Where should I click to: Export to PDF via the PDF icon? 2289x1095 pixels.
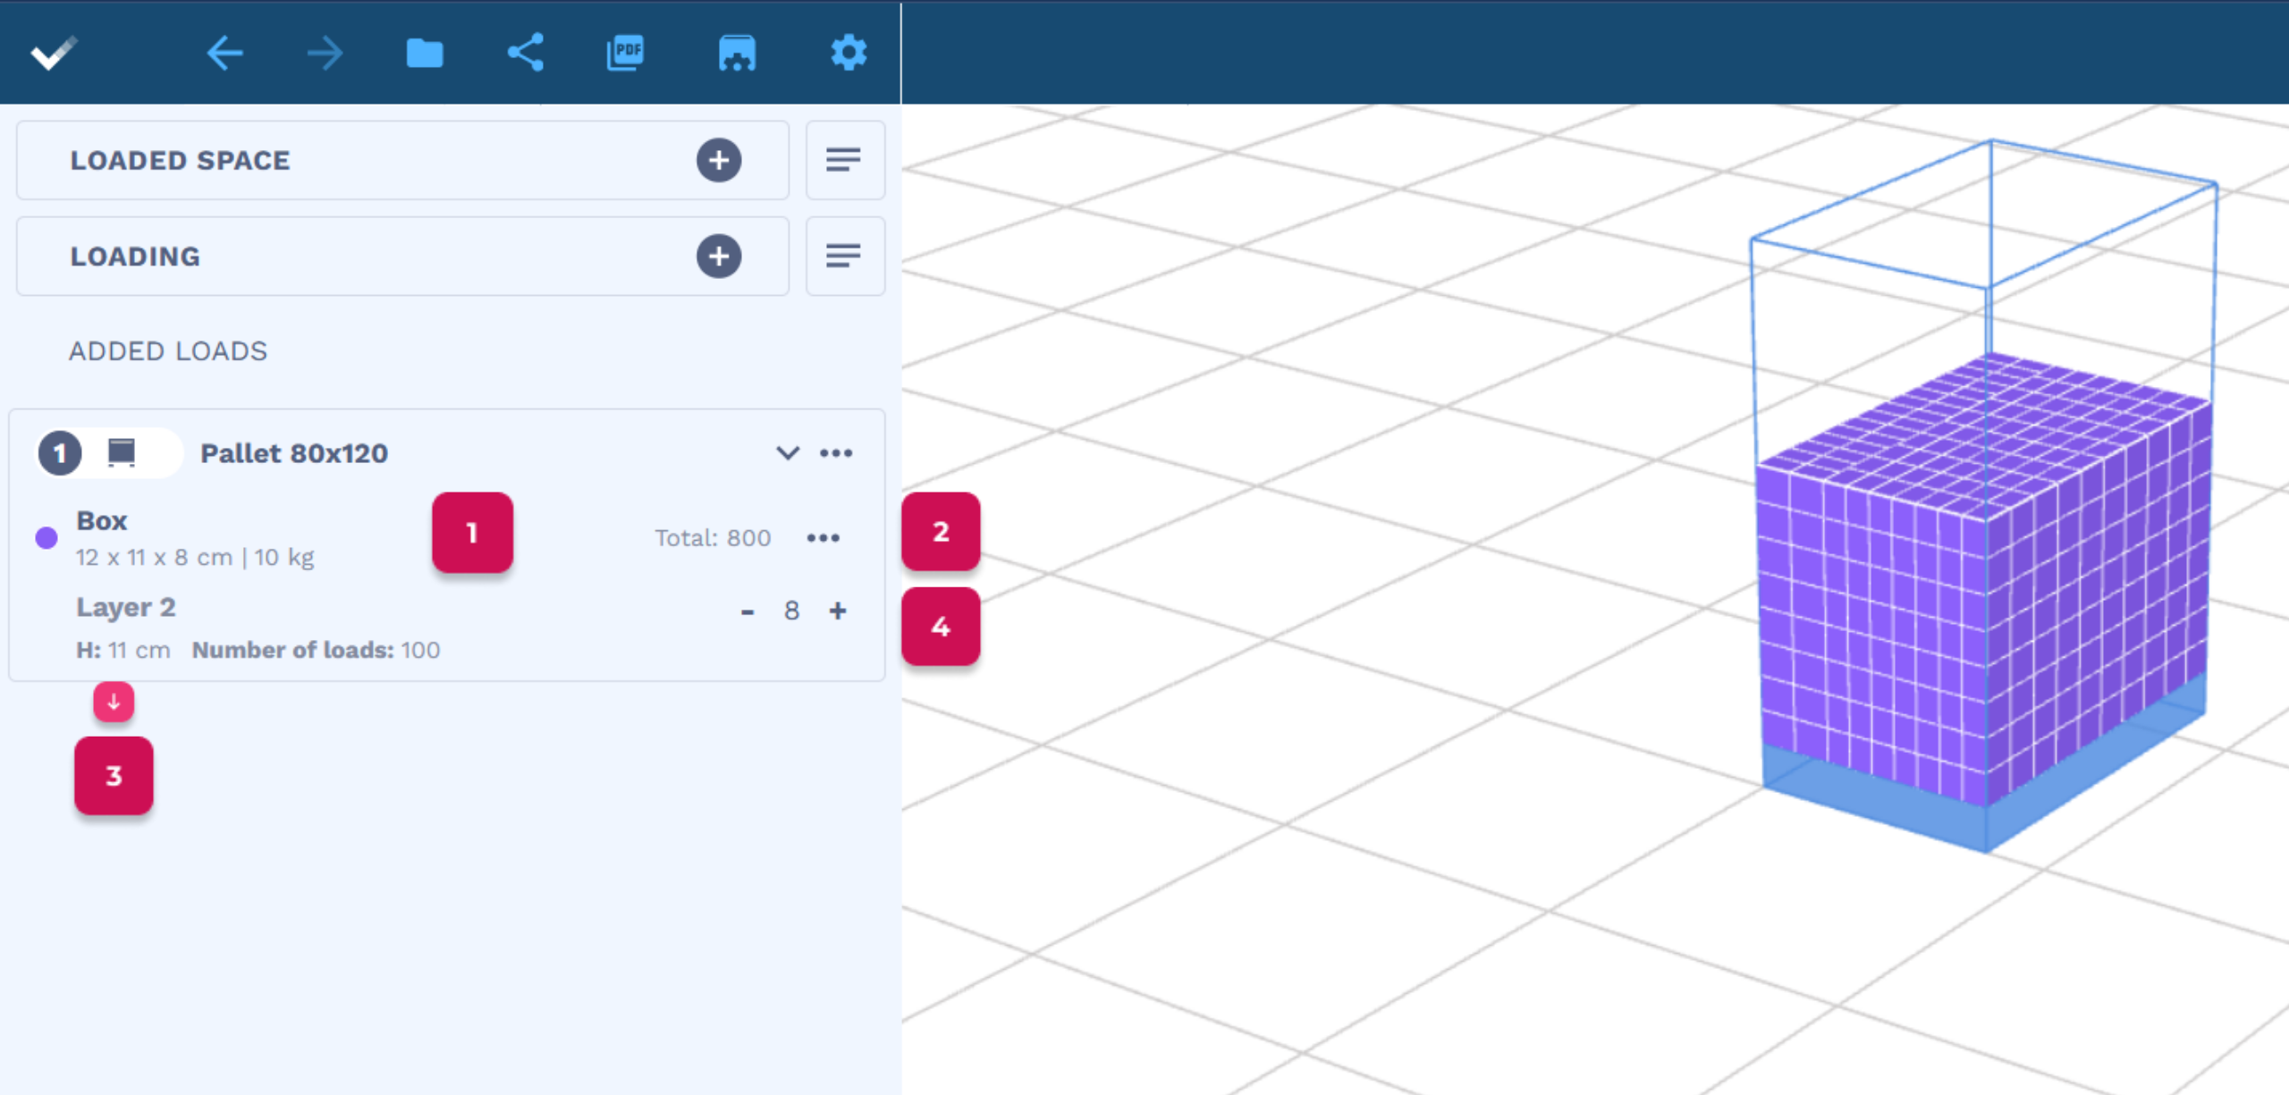pos(626,52)
